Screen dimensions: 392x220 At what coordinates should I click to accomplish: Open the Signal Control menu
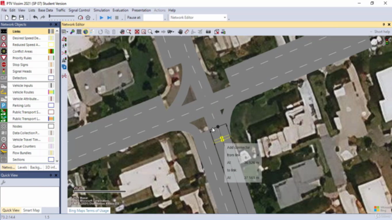79,10
